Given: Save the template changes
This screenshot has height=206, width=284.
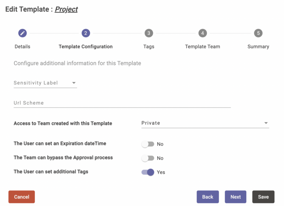Looking at the screenshot, I should coord(263,197).
